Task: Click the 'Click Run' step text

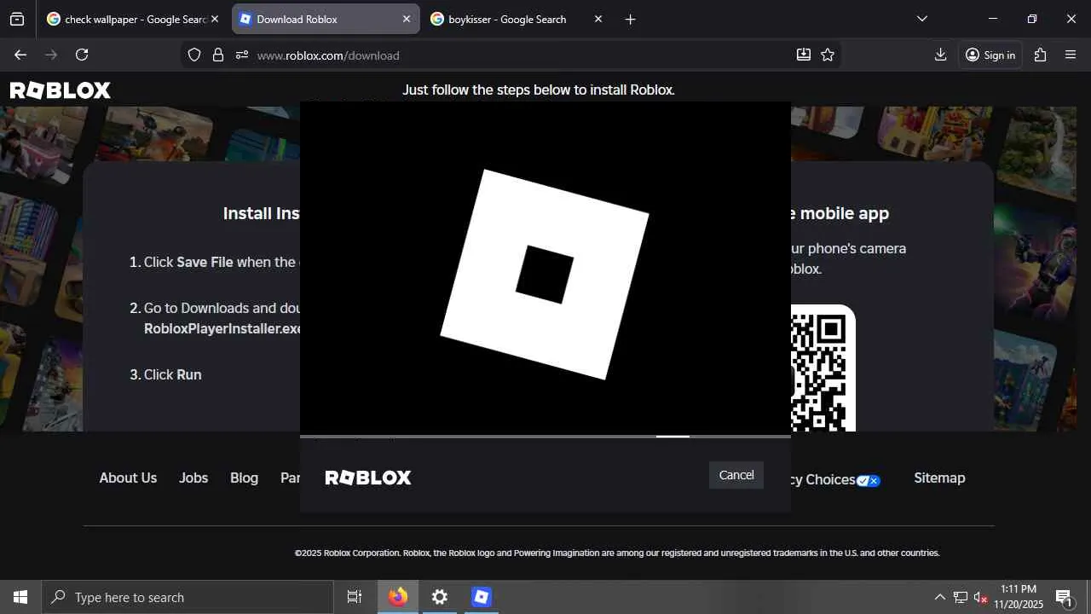Action: click(172, 374)
